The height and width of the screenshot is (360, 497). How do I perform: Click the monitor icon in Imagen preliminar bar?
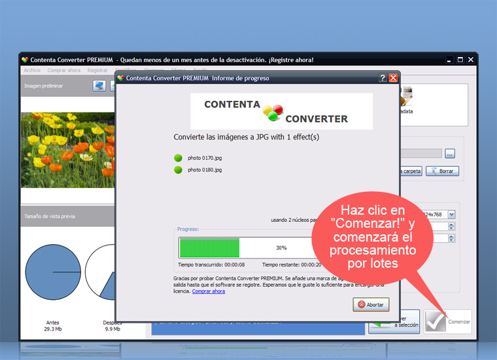click(x=99, y=86)
